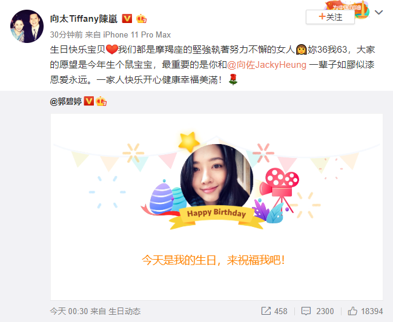The image size is (393, 322).
Task: Open @向佐JackyHeung mention link
Action: pyautogui.click(x=266, y=65)
